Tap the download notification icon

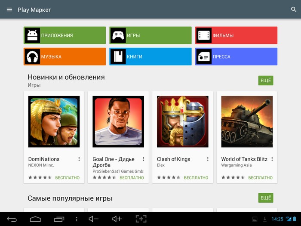tap(265, 219)
